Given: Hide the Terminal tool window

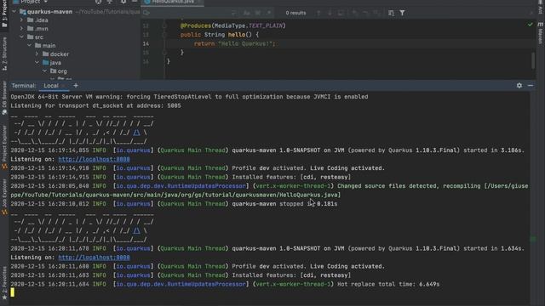Looking at the screenshot, I should 531,85.
